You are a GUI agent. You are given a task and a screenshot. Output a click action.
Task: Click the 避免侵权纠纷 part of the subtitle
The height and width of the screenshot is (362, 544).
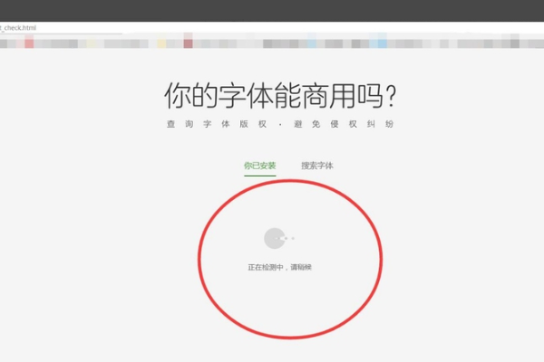point(344,124)
